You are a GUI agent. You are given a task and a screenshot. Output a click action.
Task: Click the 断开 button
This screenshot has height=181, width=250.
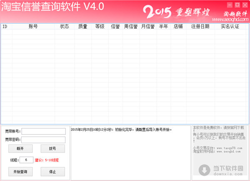pos(20,149)
